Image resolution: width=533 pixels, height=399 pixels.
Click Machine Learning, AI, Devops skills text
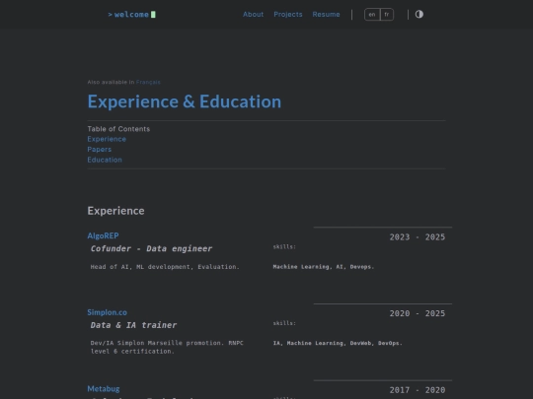(x=324, y=267)
